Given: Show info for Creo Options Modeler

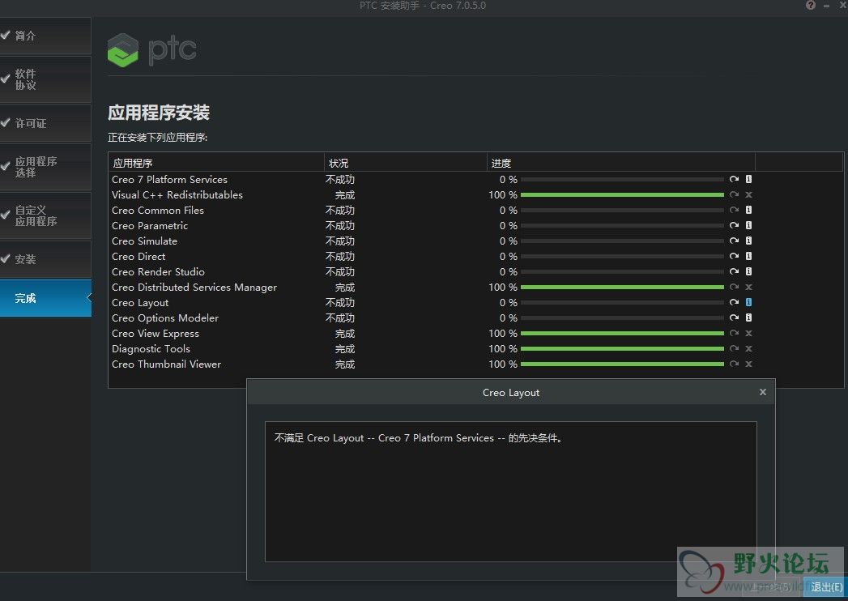Looking at the screenshot, I should click(x=748, y=318).
